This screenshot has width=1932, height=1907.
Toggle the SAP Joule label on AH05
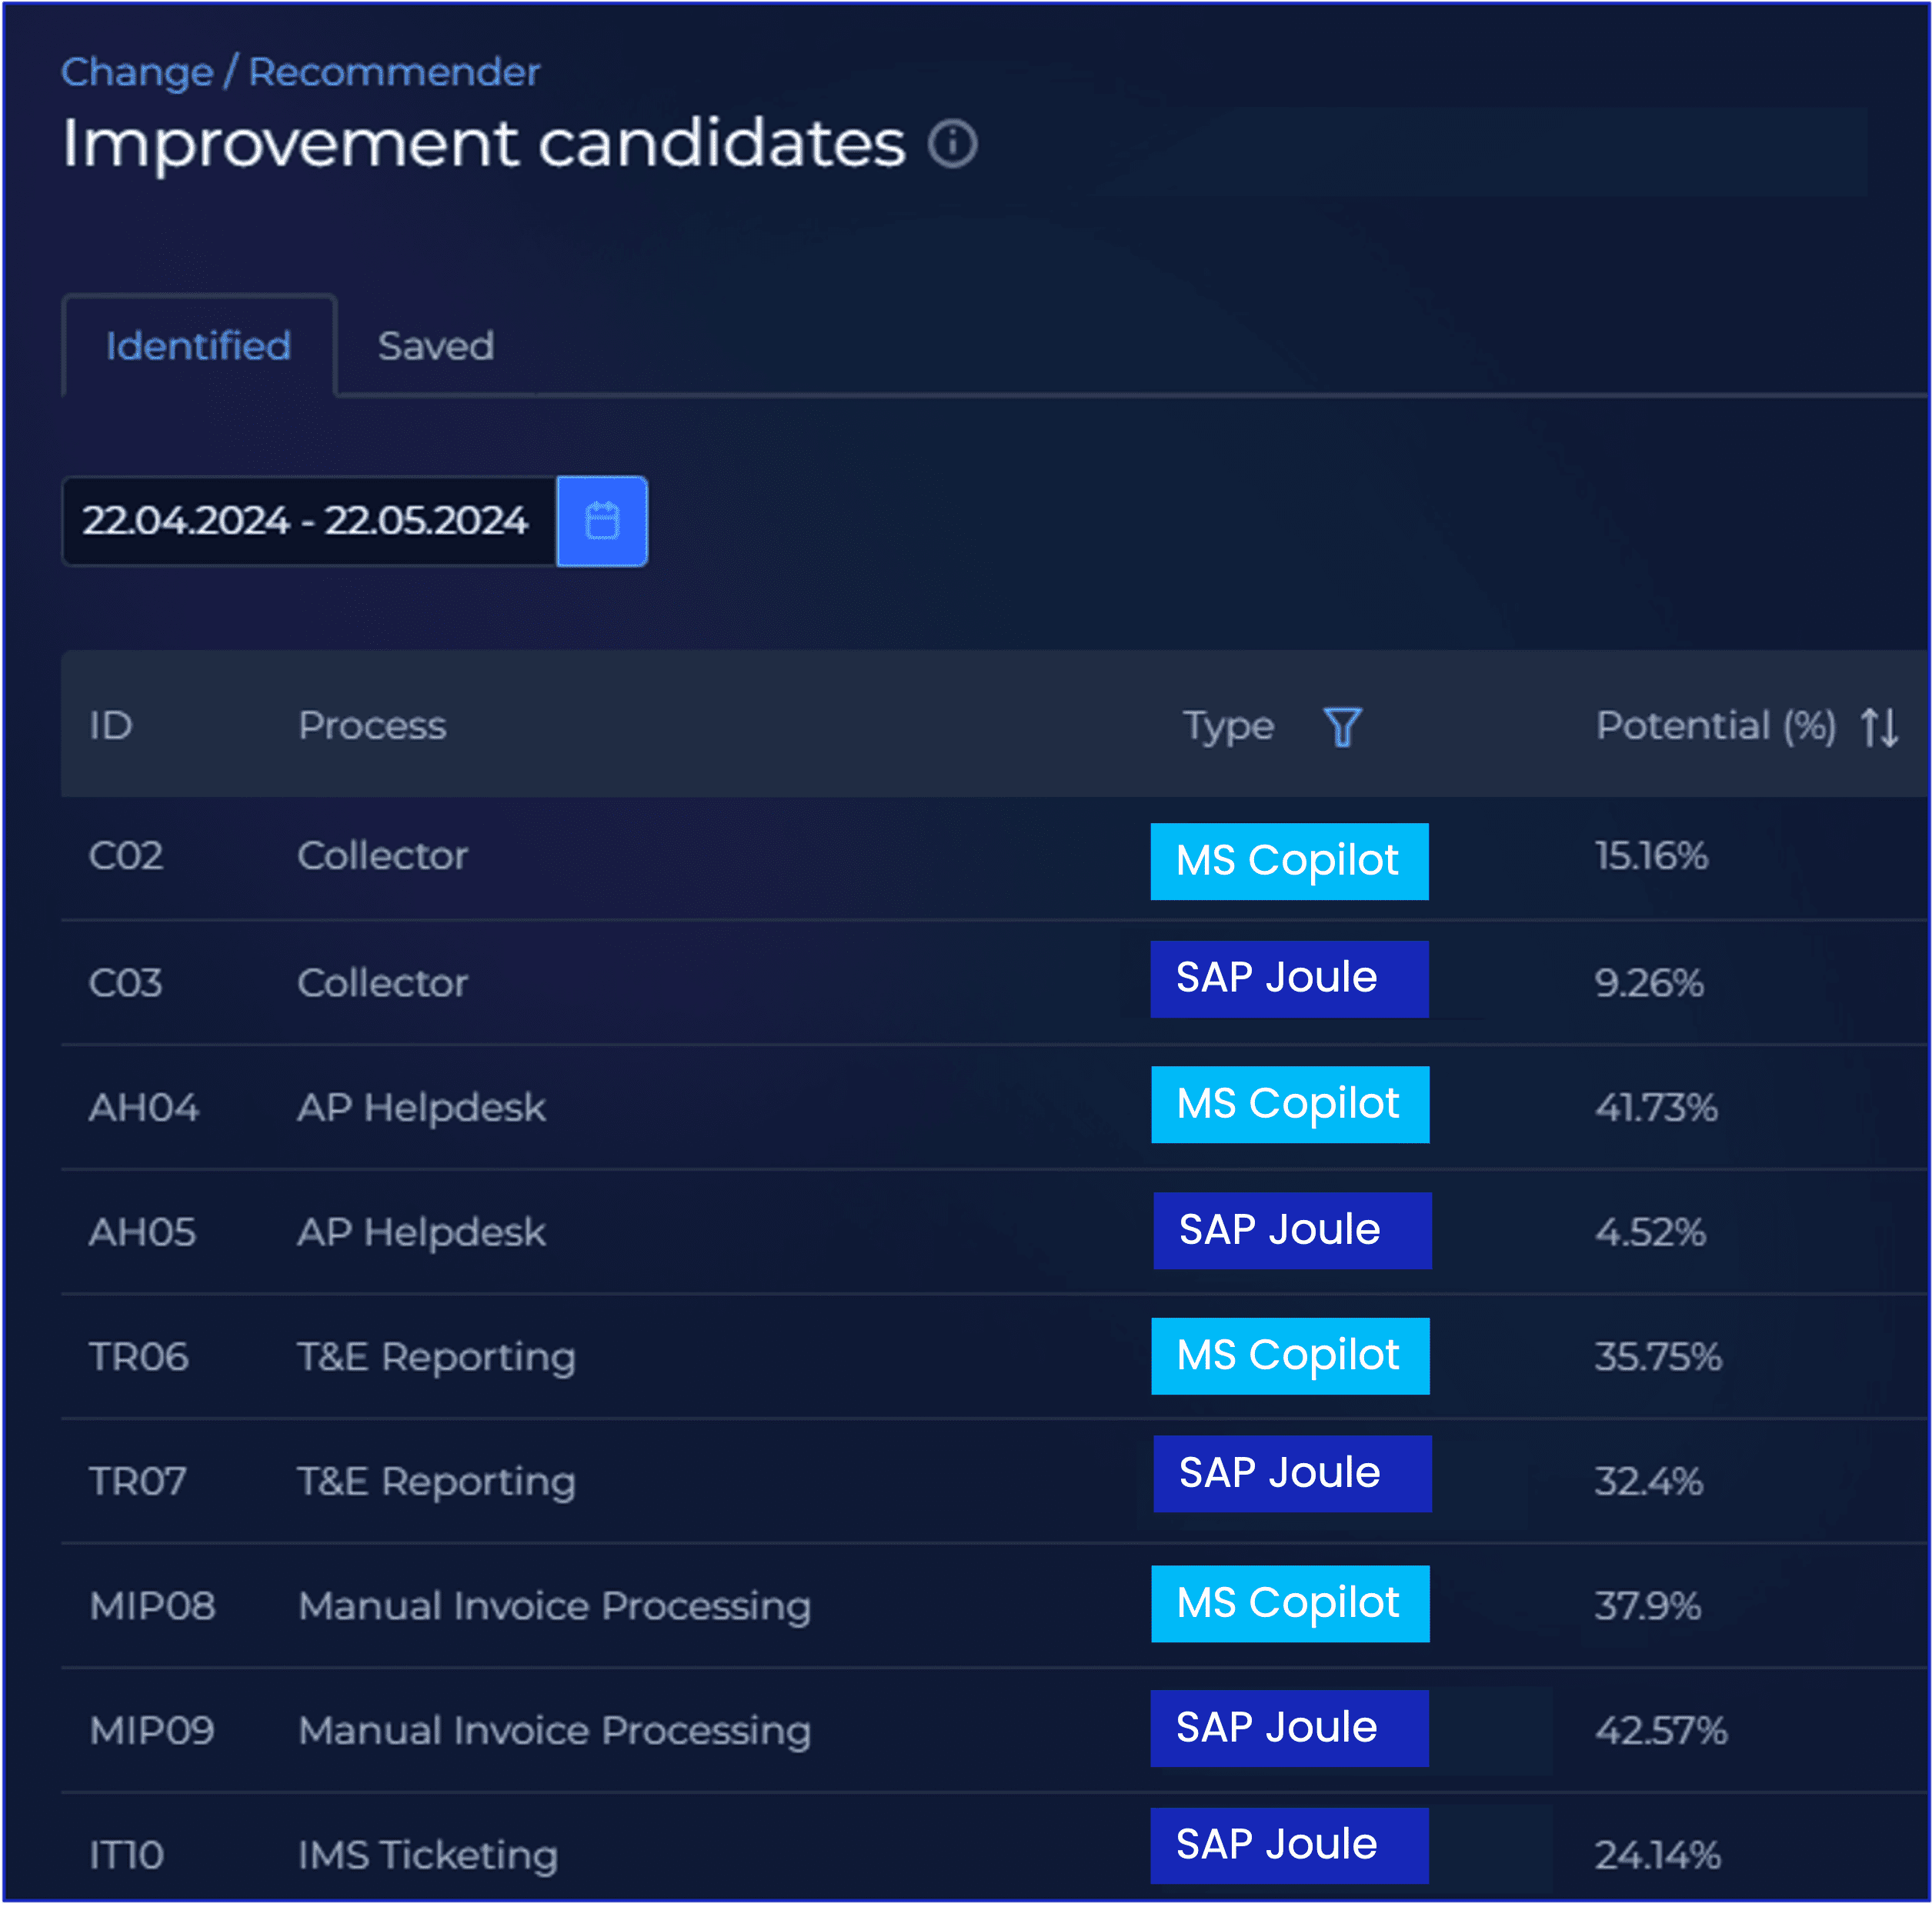click(1292, 1231)
